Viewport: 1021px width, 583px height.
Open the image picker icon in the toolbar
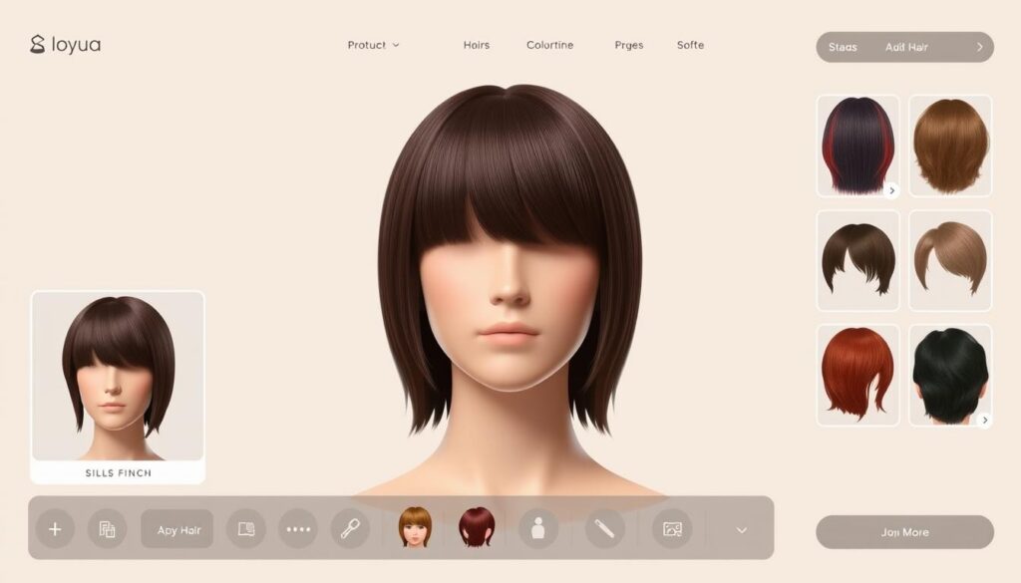click(672, 529)
